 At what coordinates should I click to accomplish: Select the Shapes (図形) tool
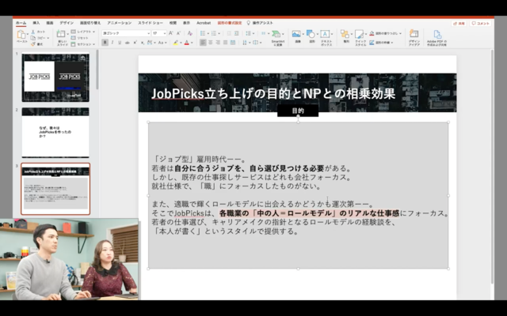point(310,35)
